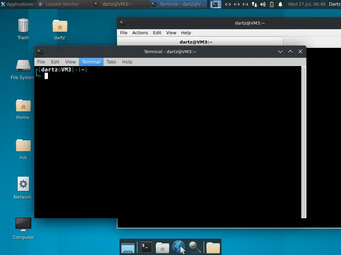Open View menu in front Terminal window
This screenshot has width=341, height=255.
(x=71, y=62)
